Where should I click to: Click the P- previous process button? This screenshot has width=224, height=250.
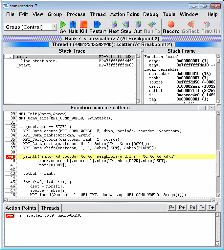172,207
